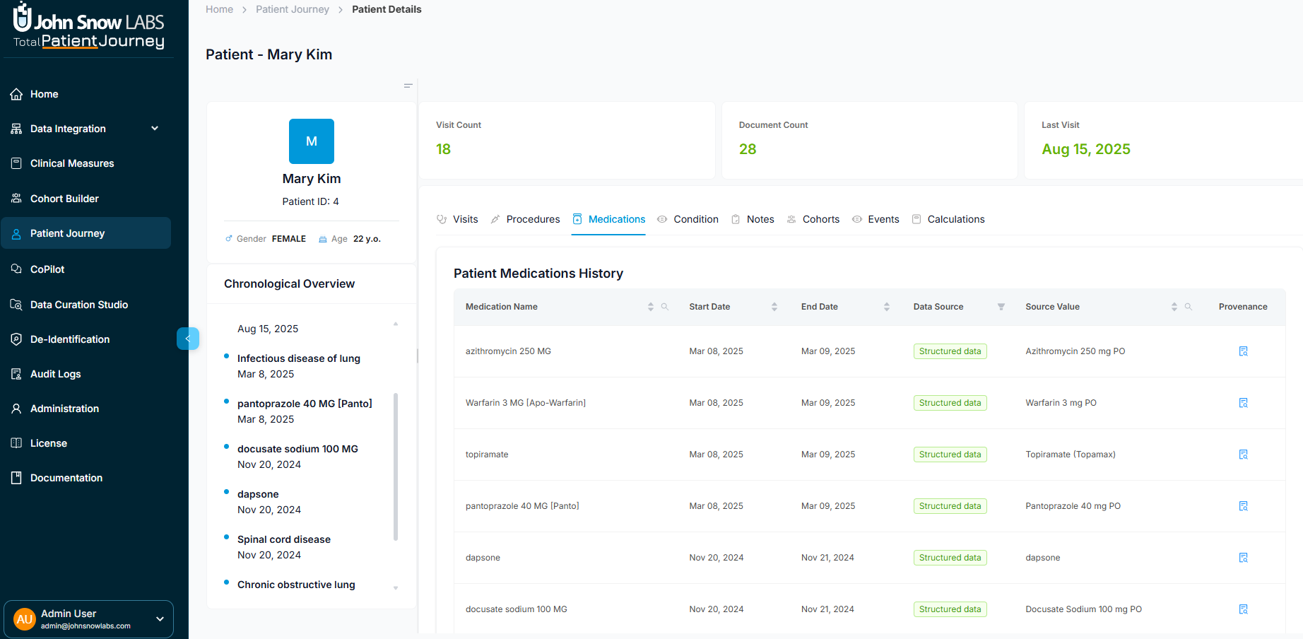Open De-Identification in the sidebar
This screenshot has height=639, width=1303.
pyautogui.click(x=69, y=339)
